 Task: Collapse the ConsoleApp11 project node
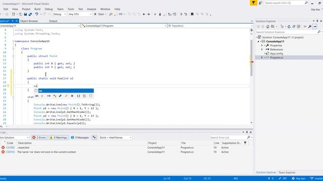pos(258,41)
